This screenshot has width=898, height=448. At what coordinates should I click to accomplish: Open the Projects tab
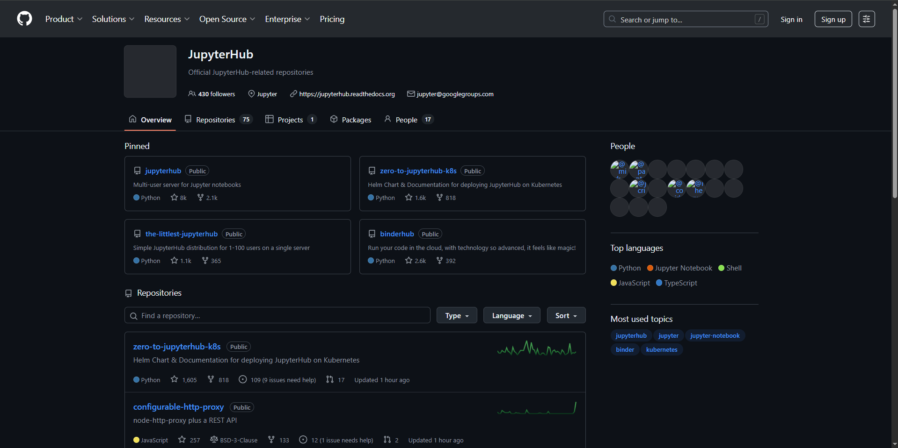291,120
